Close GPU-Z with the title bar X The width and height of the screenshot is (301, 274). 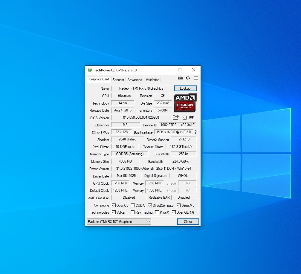pos(194,70)
